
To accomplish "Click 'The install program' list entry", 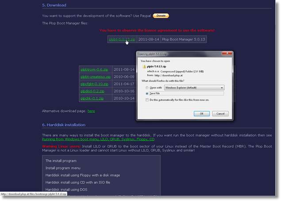I will click(x=61, y=161).
